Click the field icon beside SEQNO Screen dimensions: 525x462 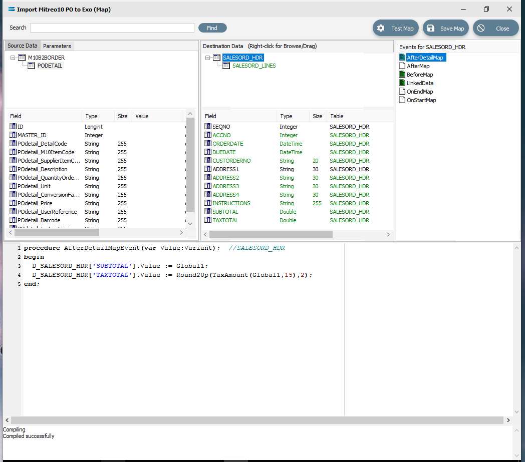tap(208, 127)
